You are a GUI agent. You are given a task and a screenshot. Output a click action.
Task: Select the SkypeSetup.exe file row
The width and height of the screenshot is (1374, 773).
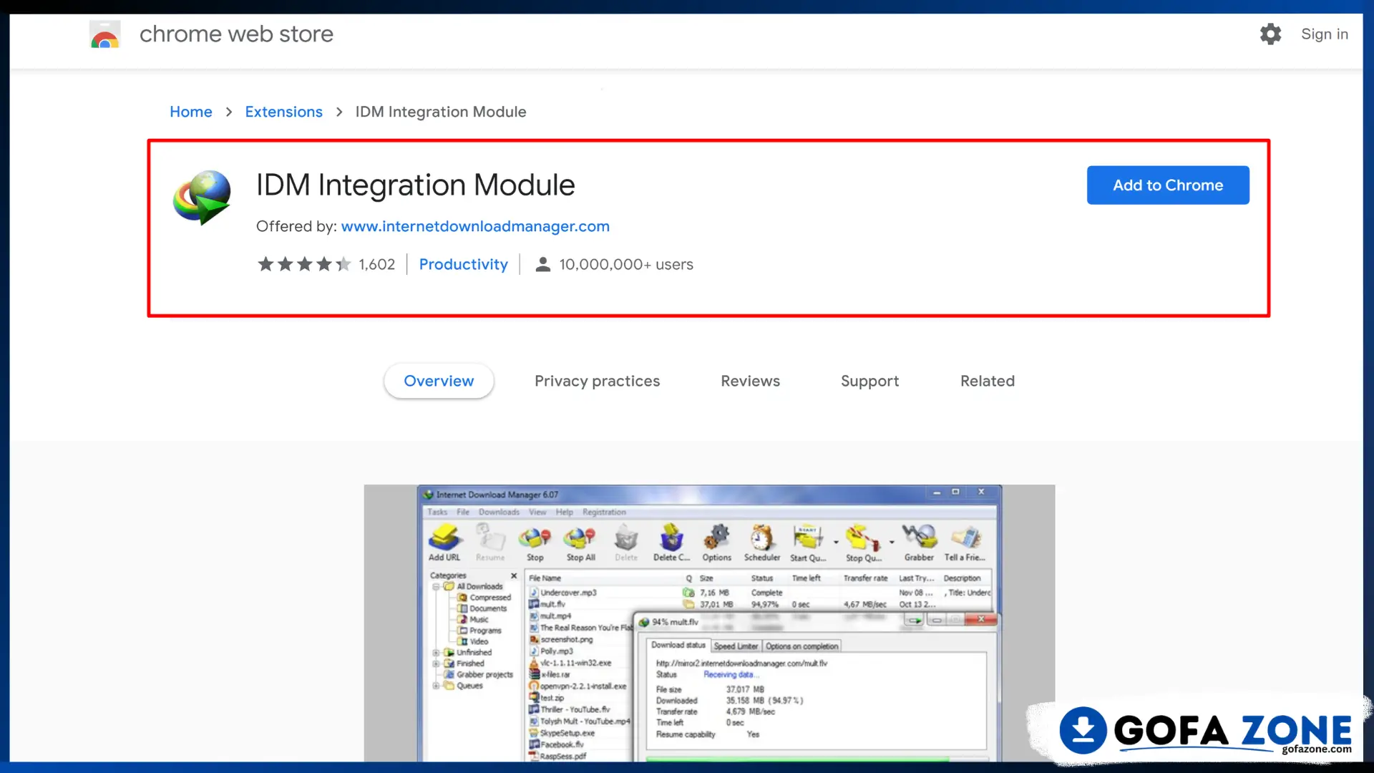pyautogui.click(x=580, y=733)
